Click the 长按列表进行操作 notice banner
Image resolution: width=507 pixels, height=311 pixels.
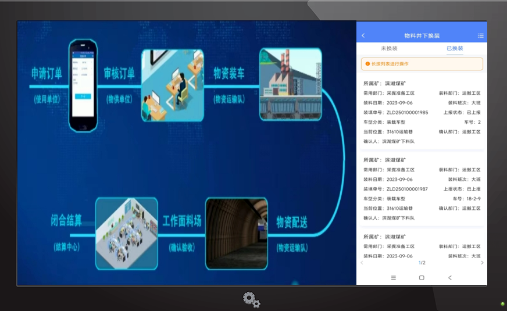(x=422, y=64)
